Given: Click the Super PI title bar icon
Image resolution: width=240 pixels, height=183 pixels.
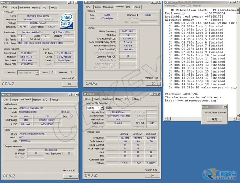Looking at the screenshot, I should click(166, 2).
